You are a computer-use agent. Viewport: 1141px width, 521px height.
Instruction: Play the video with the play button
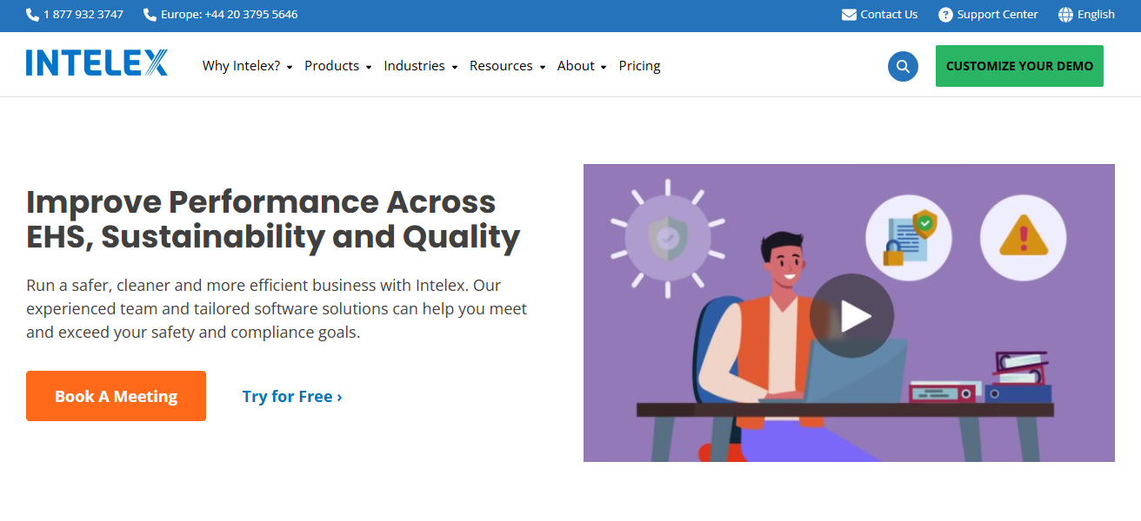pyautogui.click(x=851, y=316)
